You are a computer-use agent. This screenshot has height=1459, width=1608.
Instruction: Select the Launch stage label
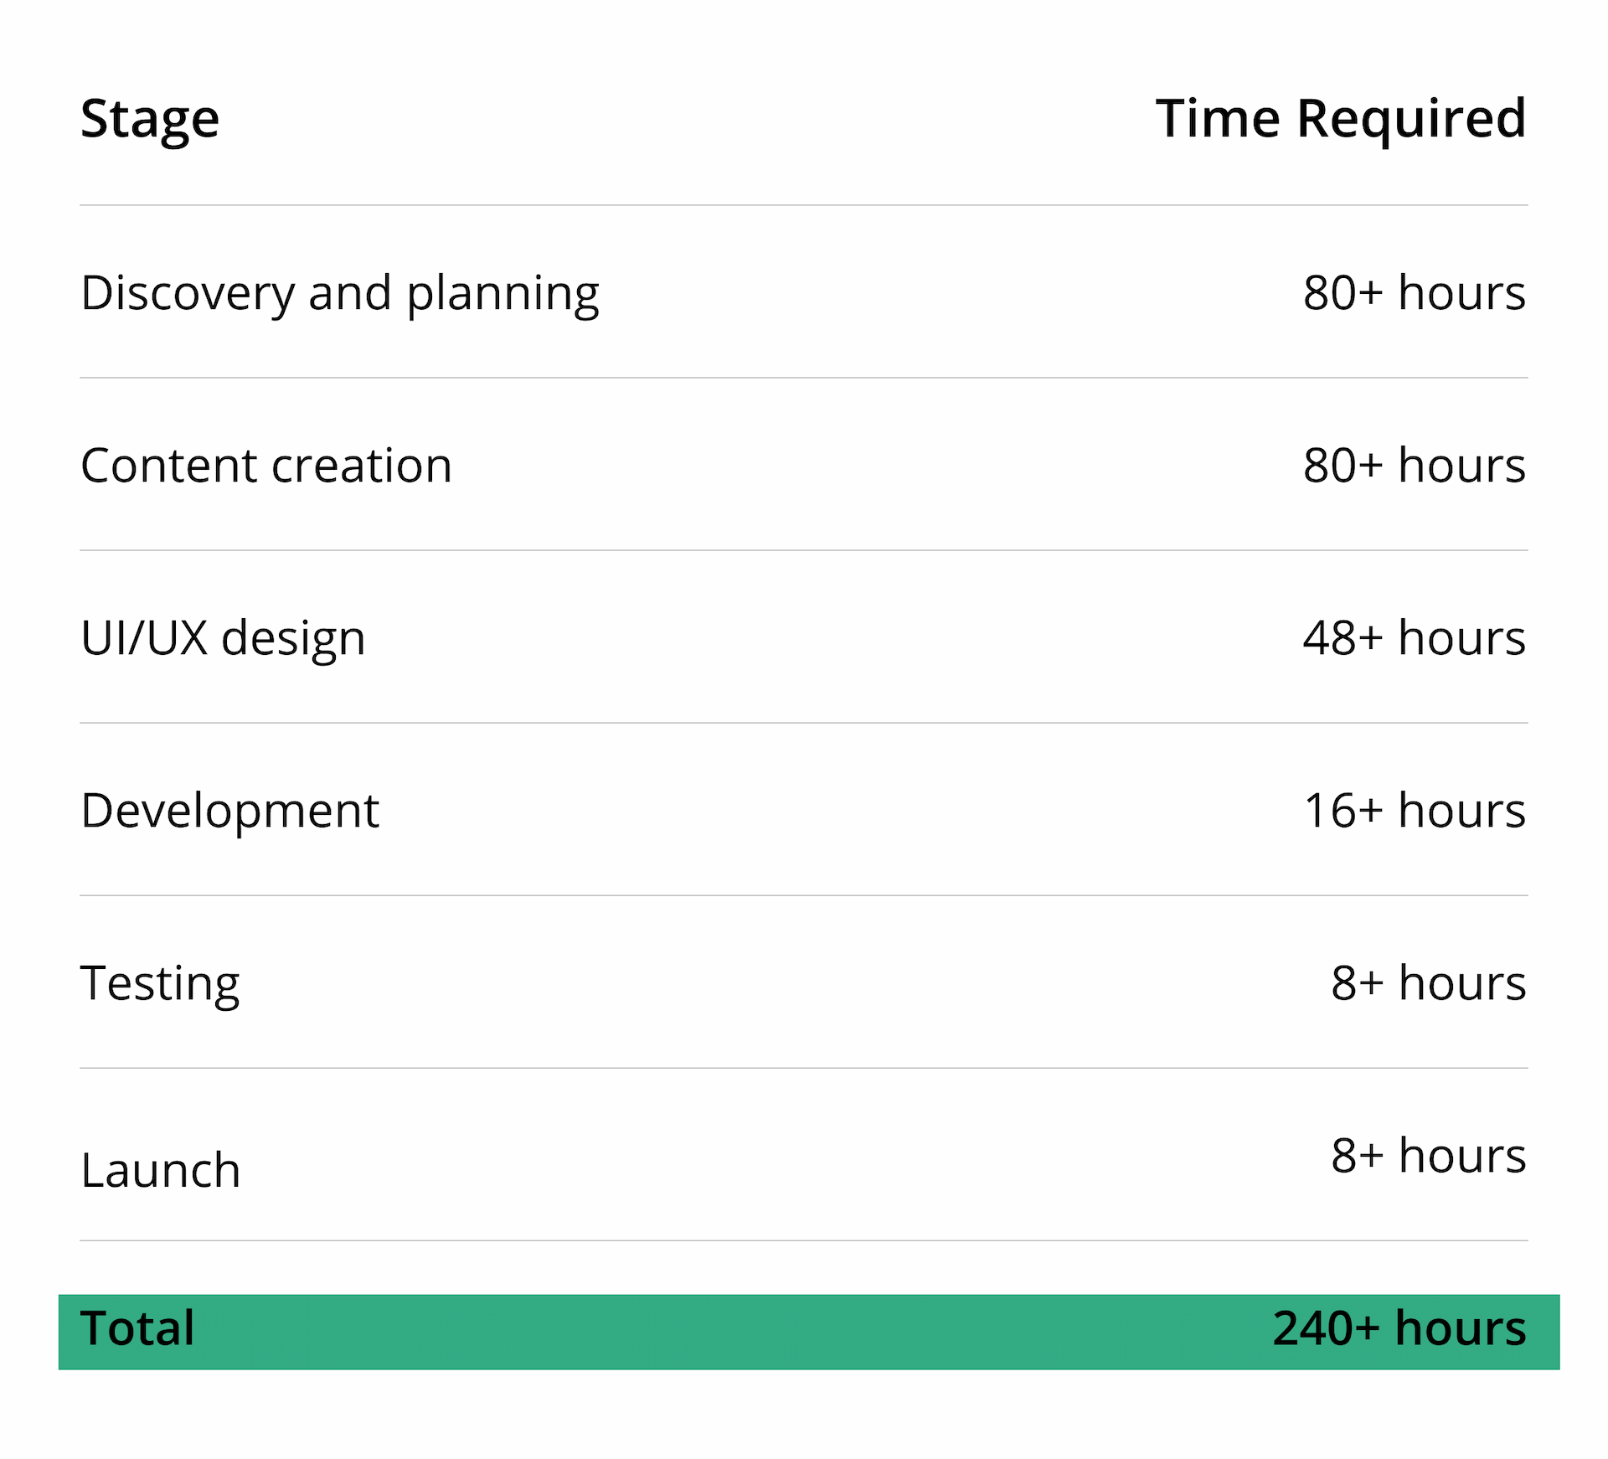point(161,1171)
